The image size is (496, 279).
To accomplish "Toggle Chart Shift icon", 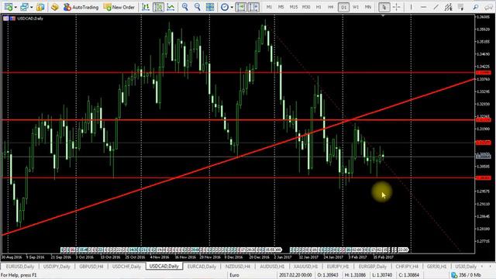I will pyautogui.click(x=253, y=7).
